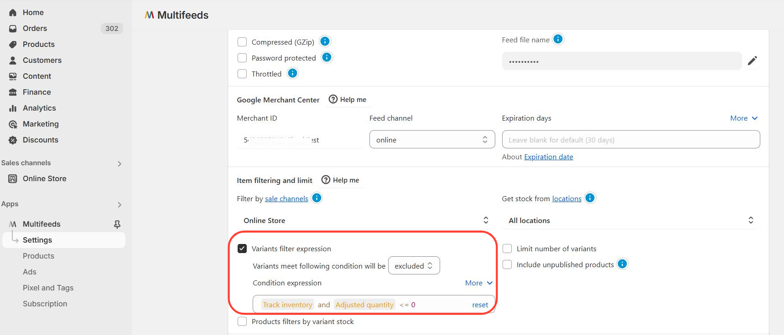Open Help me for Google Merchant Center
The image size is (784, 335).
point(348,100)
